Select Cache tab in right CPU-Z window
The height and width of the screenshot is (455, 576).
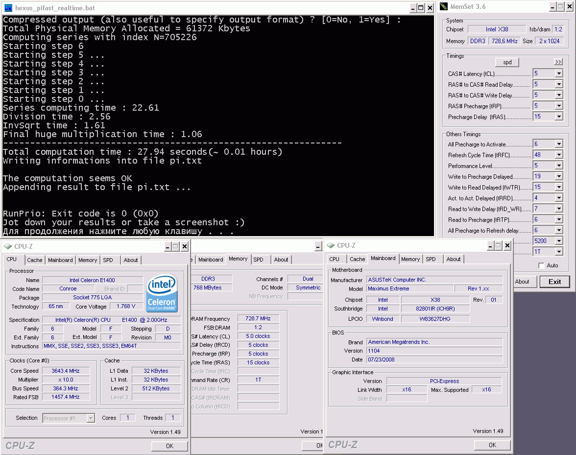pos(358,259)
